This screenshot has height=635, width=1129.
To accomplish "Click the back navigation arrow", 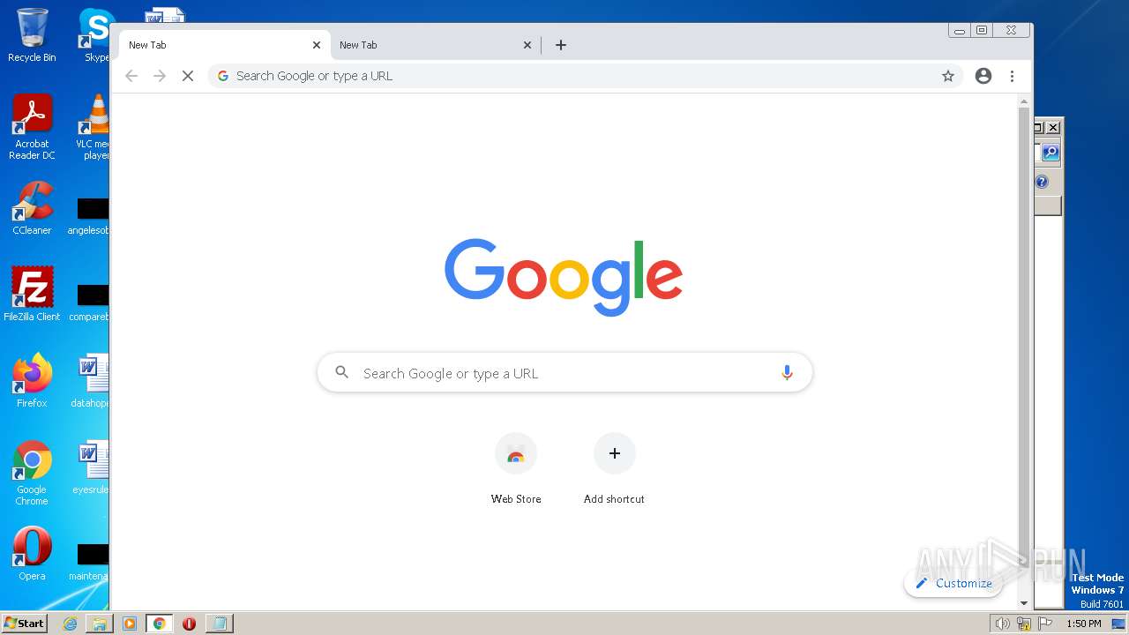I will [x=131, y=76].
